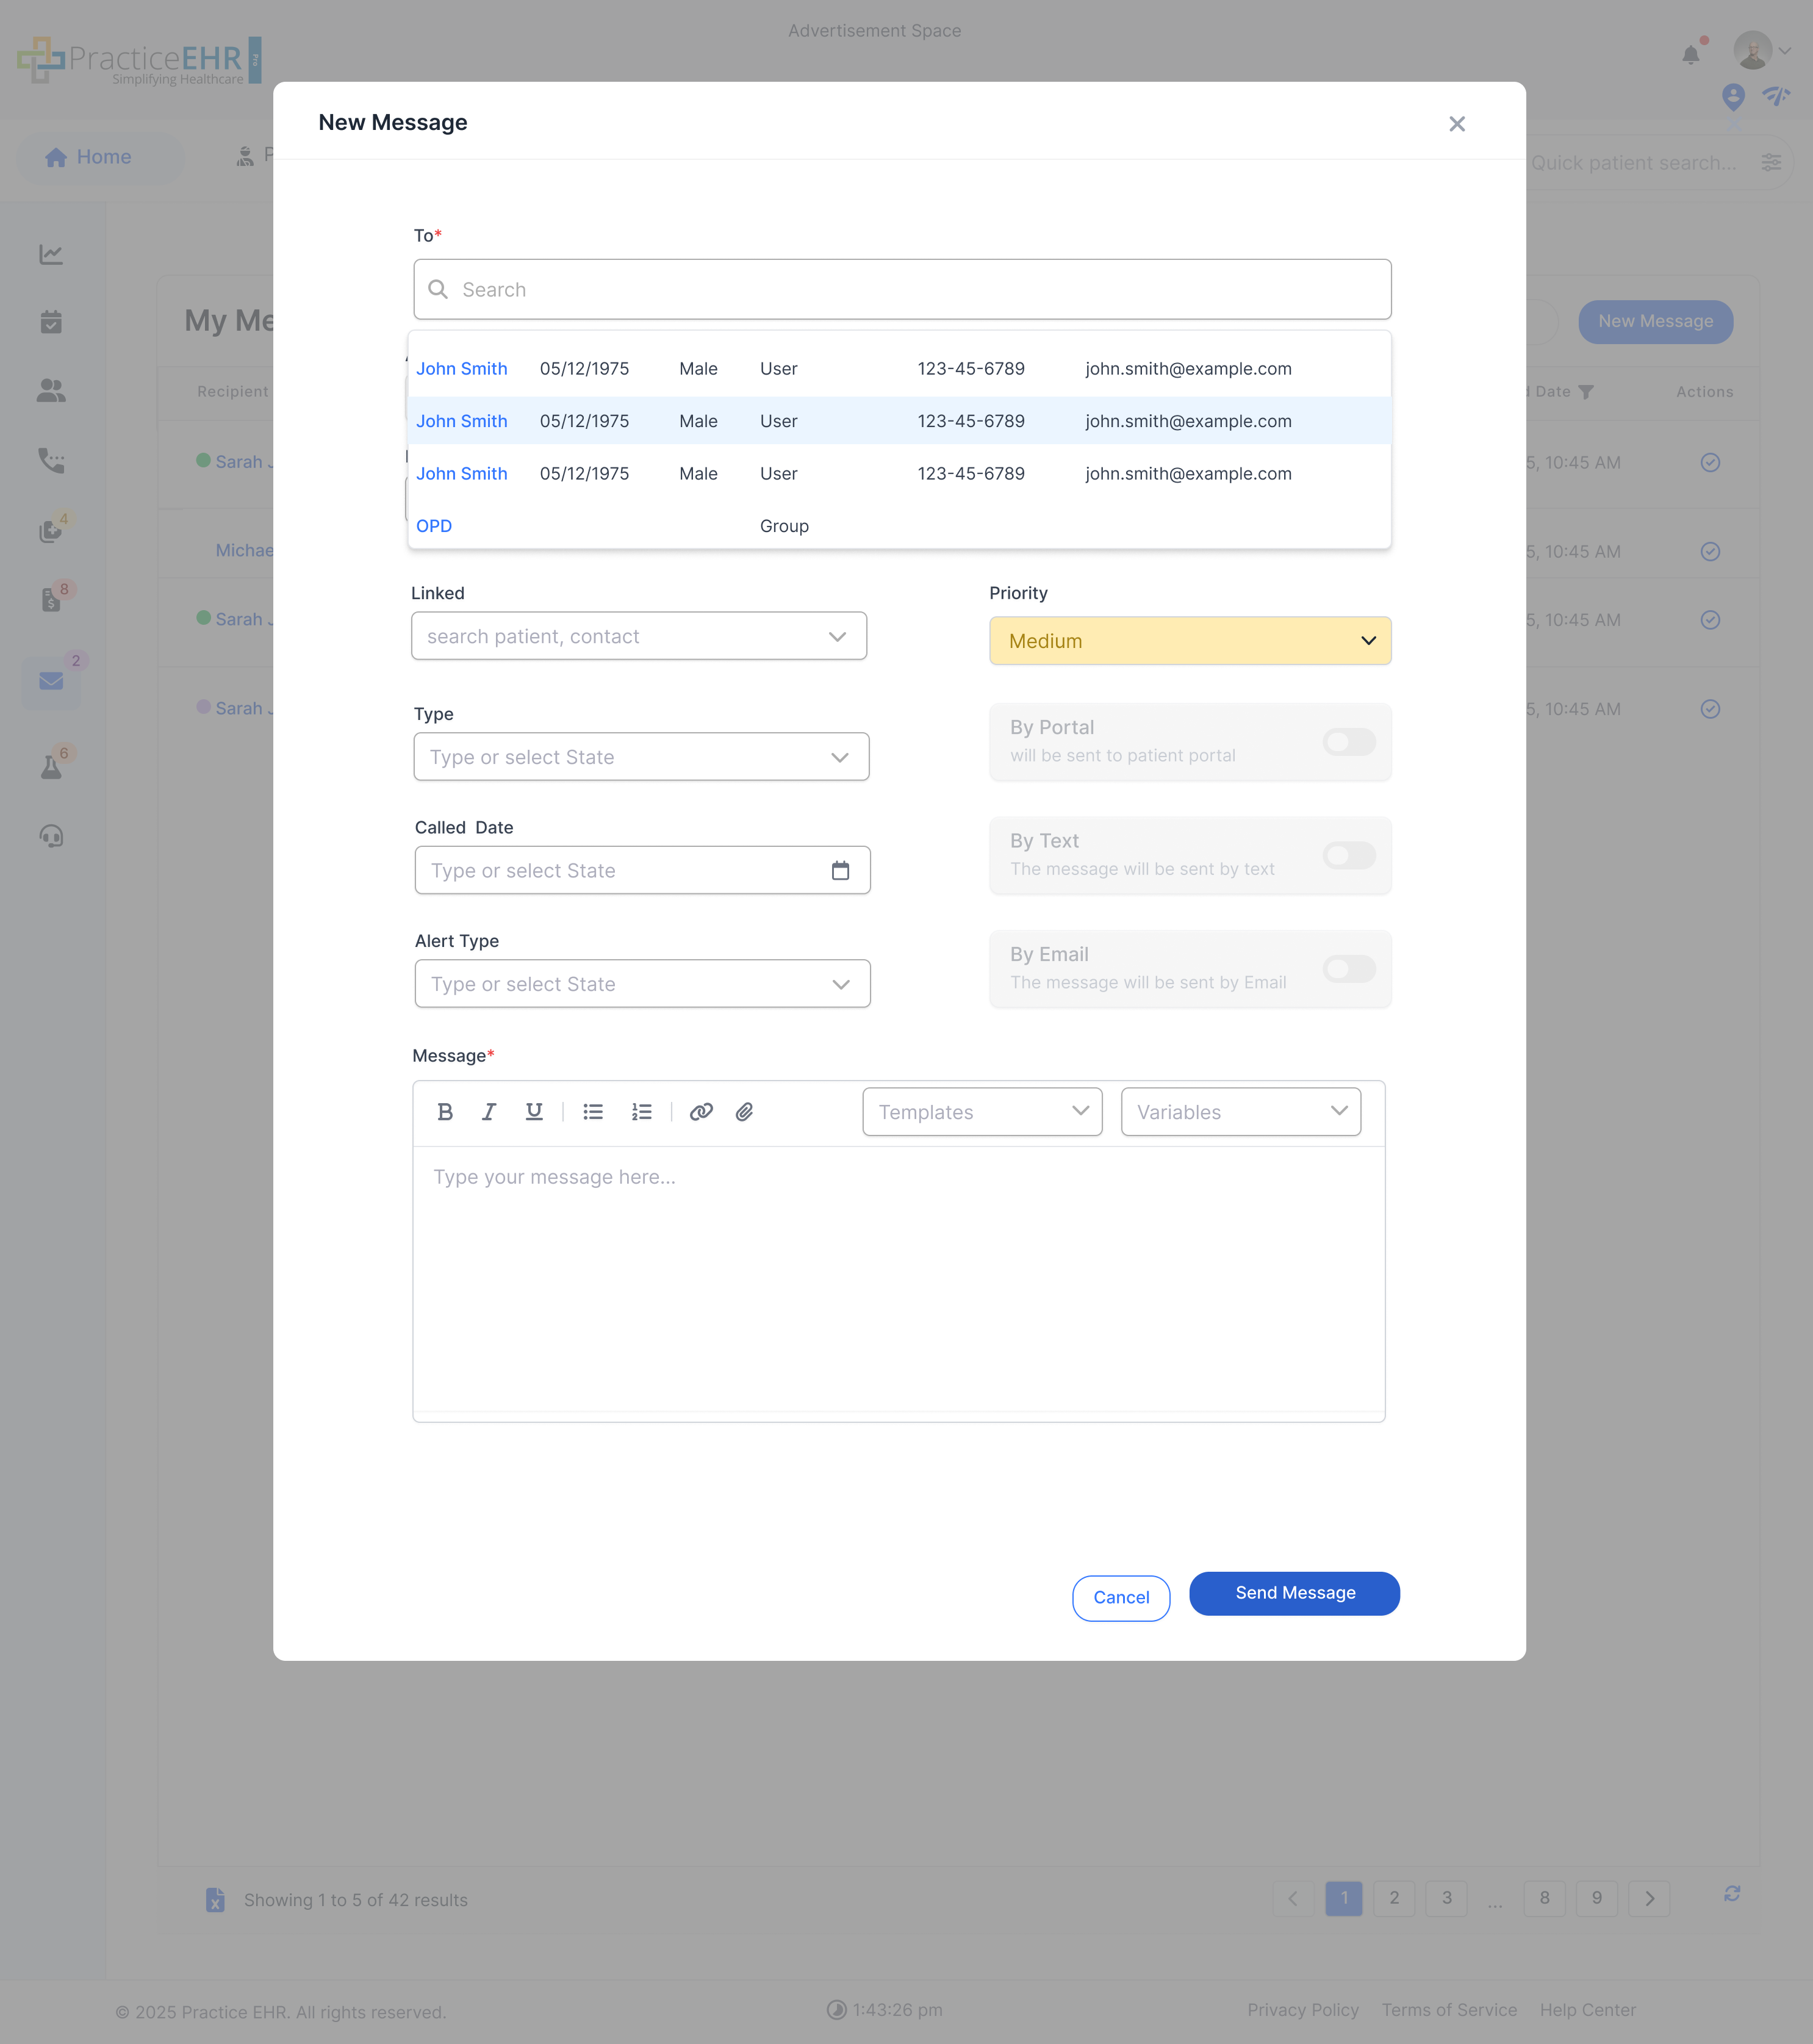
Task: Go to page 3 using pagination
Action: click(1446, 1898)
